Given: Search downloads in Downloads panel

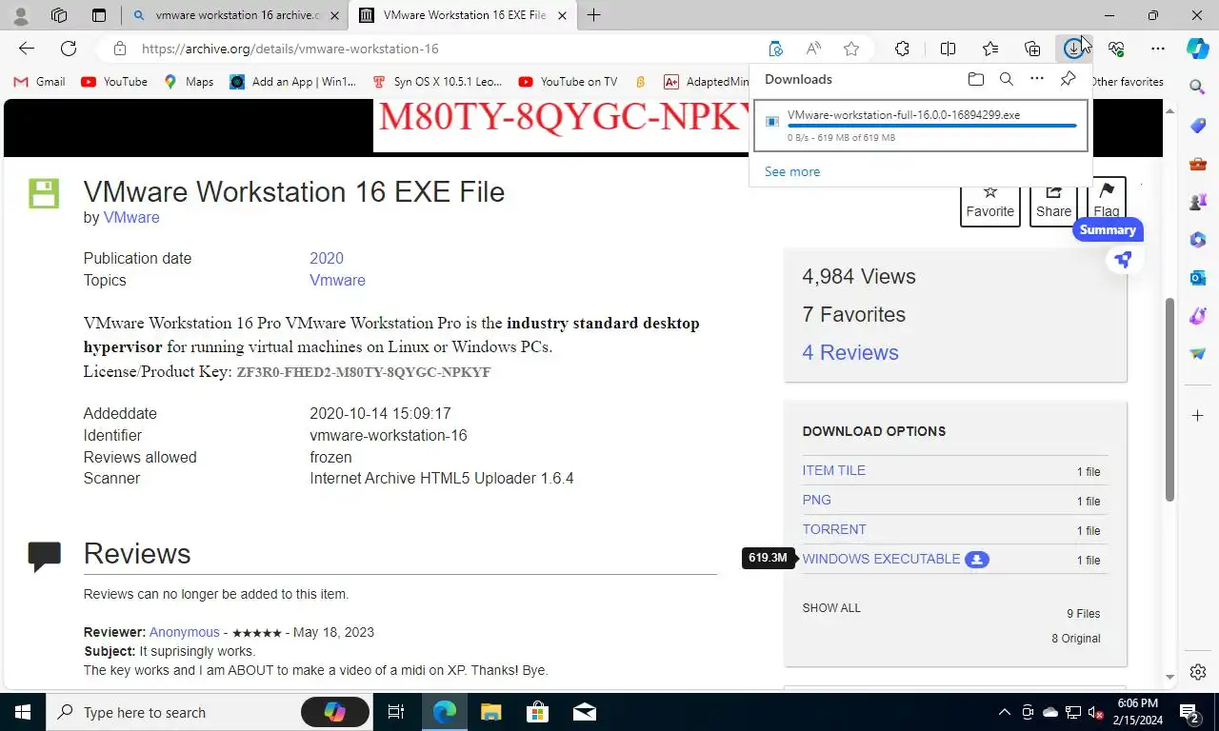Looking at the screenshot, I should coord(1006,79).
